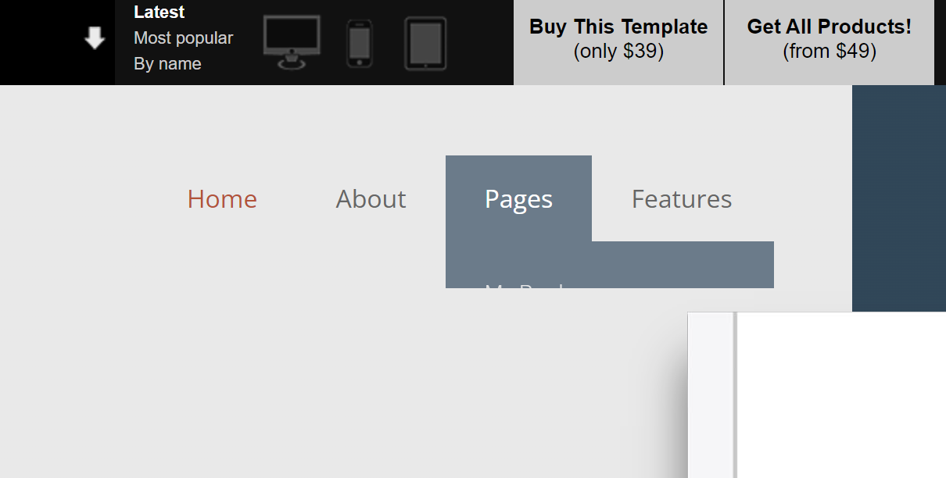Expand the Features menu item
Viewport: 946px width, 478px height.
click(682, 199)
